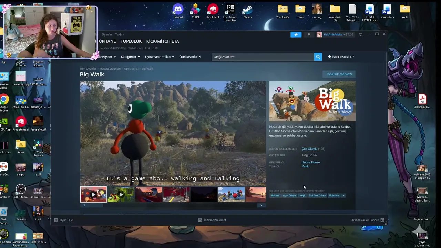The height and width of the screenshot is (248, 441).
Task: Select the dark night screenshot thumbnail
Action: [x=204, y=194]
